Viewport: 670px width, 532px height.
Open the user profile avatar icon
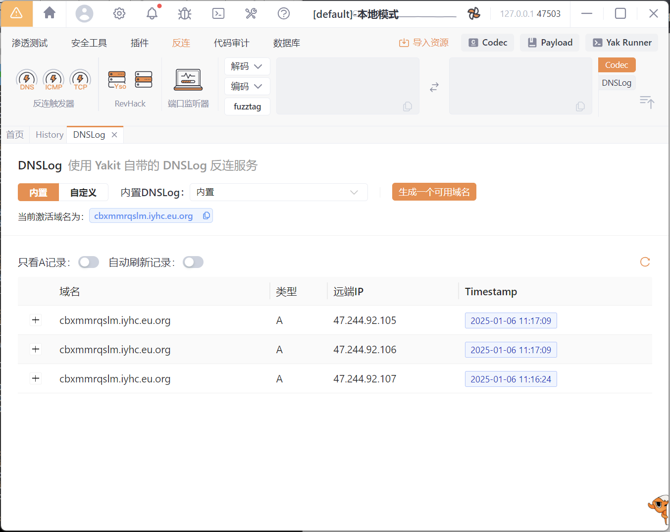coord(84,13)
